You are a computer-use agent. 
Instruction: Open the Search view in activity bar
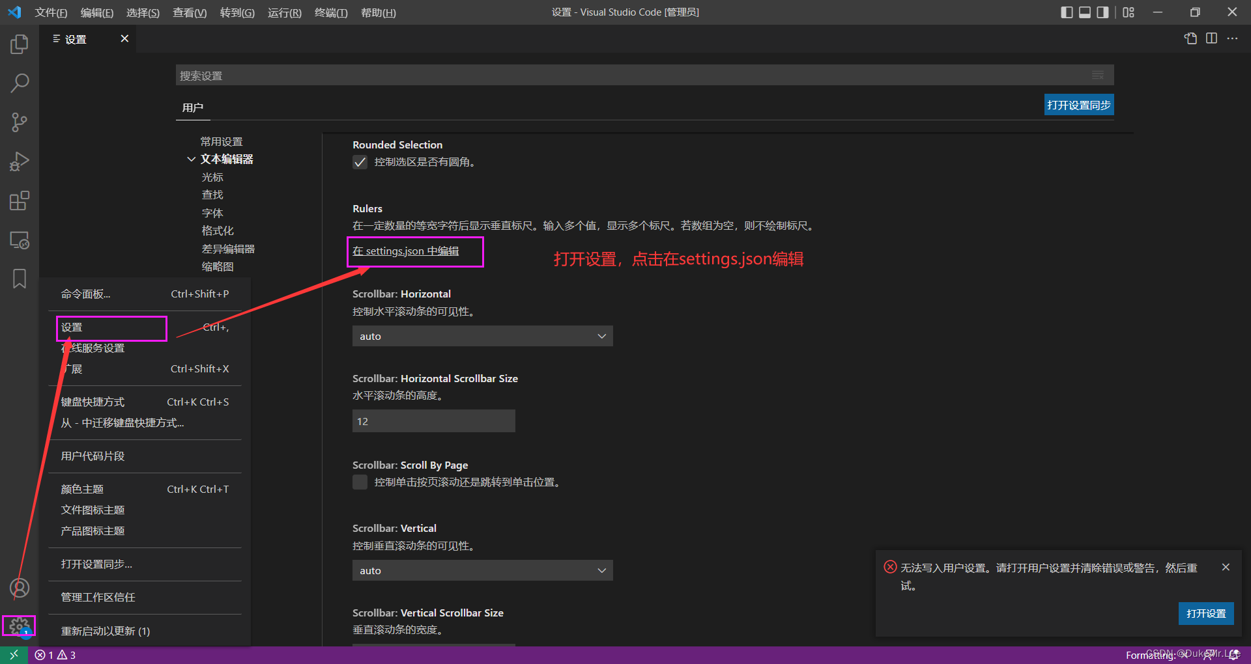20,83
